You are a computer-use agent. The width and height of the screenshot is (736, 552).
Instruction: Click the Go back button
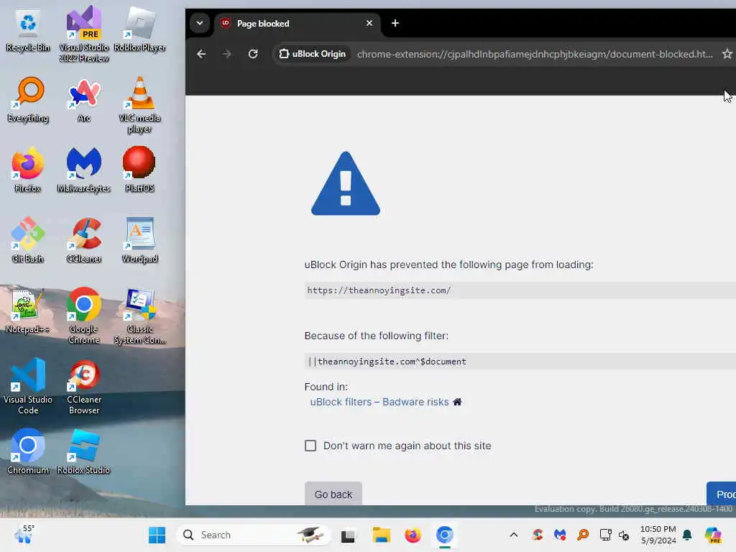pyautogui.click(x=333, y=494)
